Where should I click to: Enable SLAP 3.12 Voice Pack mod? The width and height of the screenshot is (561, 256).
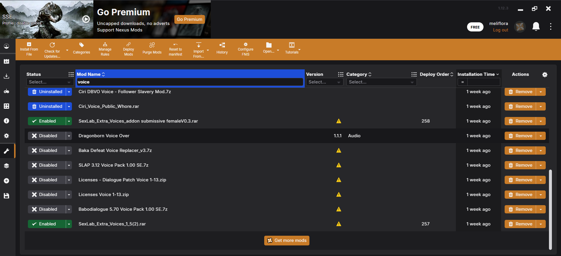point(47,165)
